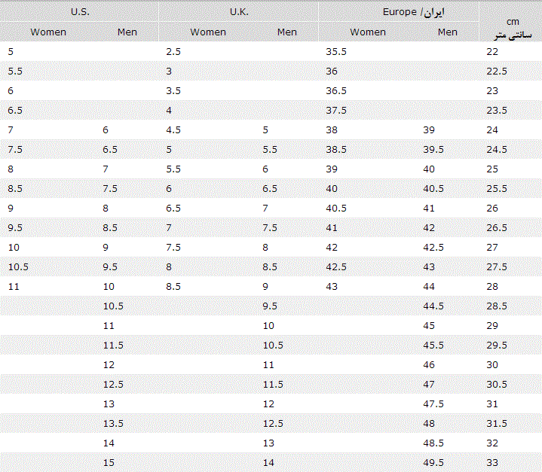The height and width of the screenshot is (472, 542).
Task: Click the 47.5 Europe men size
Action: click(x=433, y=404)
